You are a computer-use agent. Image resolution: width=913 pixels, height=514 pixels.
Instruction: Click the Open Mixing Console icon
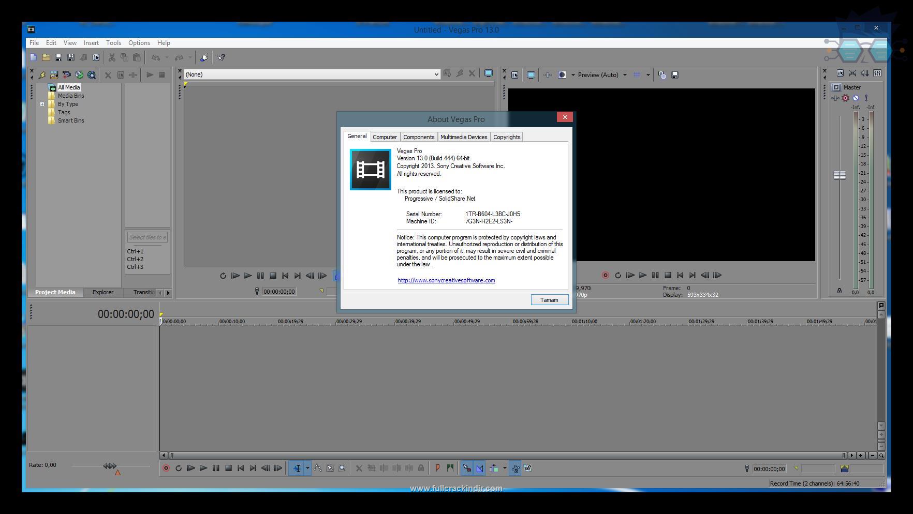pyautogui.click(x=877, y=73)
